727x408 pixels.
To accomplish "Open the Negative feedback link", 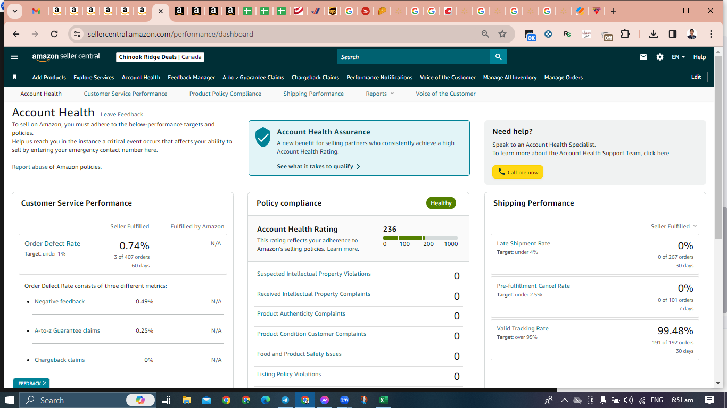I will pyautogui.click(x=60, y=301).
